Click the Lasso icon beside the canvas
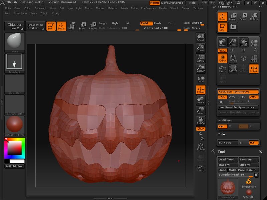Image resolution: width=267 pixels, height=200 pixels. 201,168
